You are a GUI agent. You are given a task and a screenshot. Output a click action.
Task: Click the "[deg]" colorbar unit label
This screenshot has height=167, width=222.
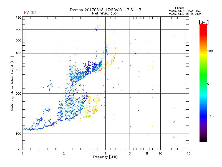pyautogui.click(x=204, y=22)
